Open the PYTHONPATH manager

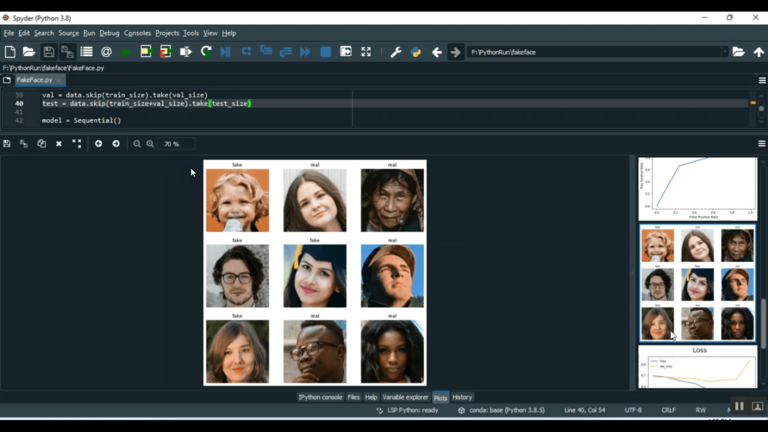point(416,51)
